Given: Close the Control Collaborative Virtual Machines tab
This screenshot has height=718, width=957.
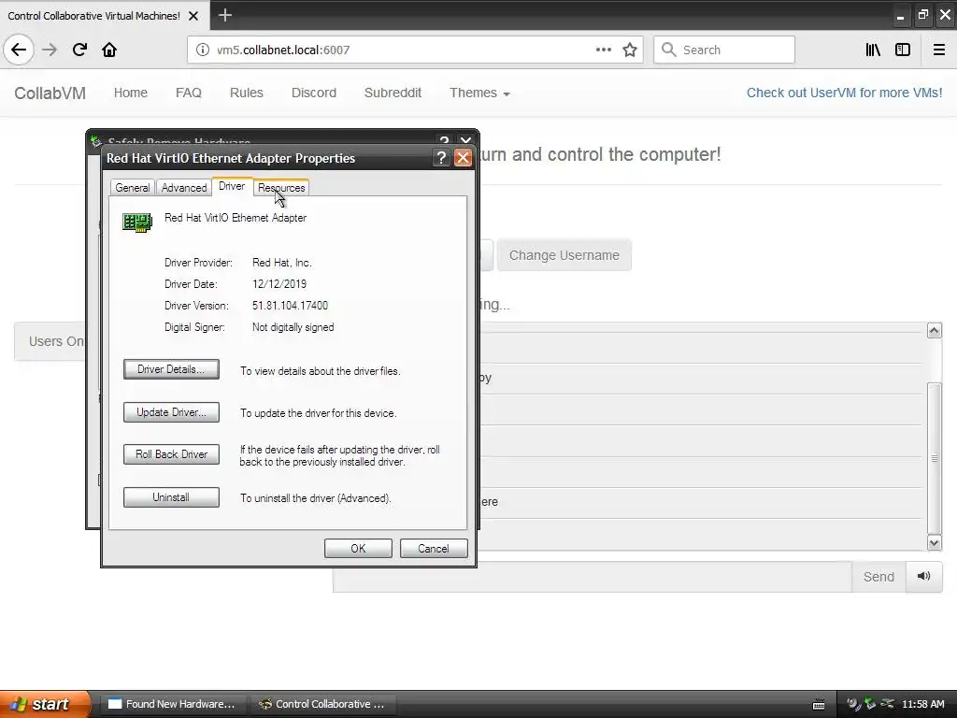Looking at the screenshot, I should click(193, 16).
